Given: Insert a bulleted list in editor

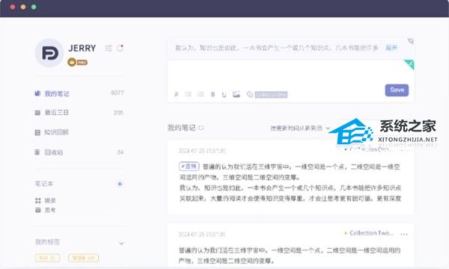Looking at the screenshot, I should pos(189,94).
